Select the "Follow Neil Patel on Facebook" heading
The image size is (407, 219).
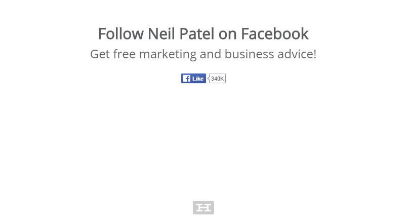(203, 34)
